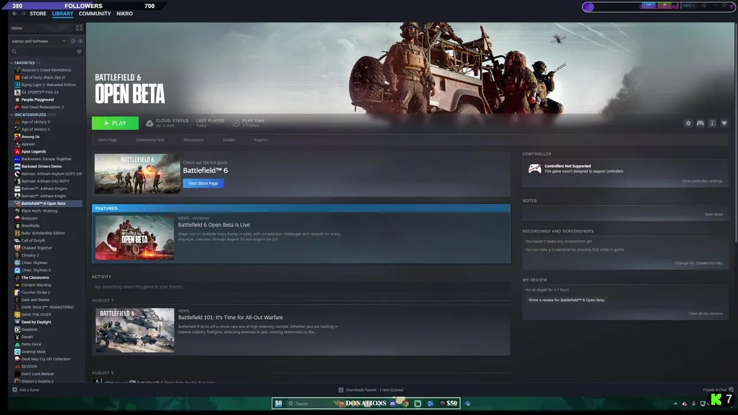Image resolution: width=738 pixels, height=415 pixels.
Task: Open Friends & Chat
Action: pyautogui.click(x=718, y=390)
